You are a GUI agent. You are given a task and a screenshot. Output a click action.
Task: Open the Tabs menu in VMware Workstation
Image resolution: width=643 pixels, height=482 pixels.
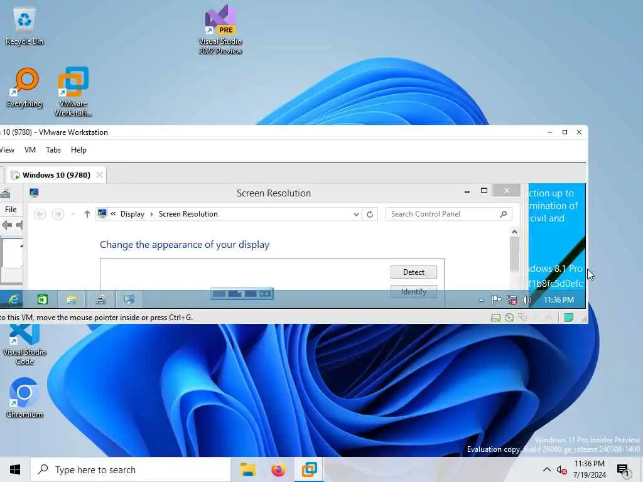(x=53, y=150)
